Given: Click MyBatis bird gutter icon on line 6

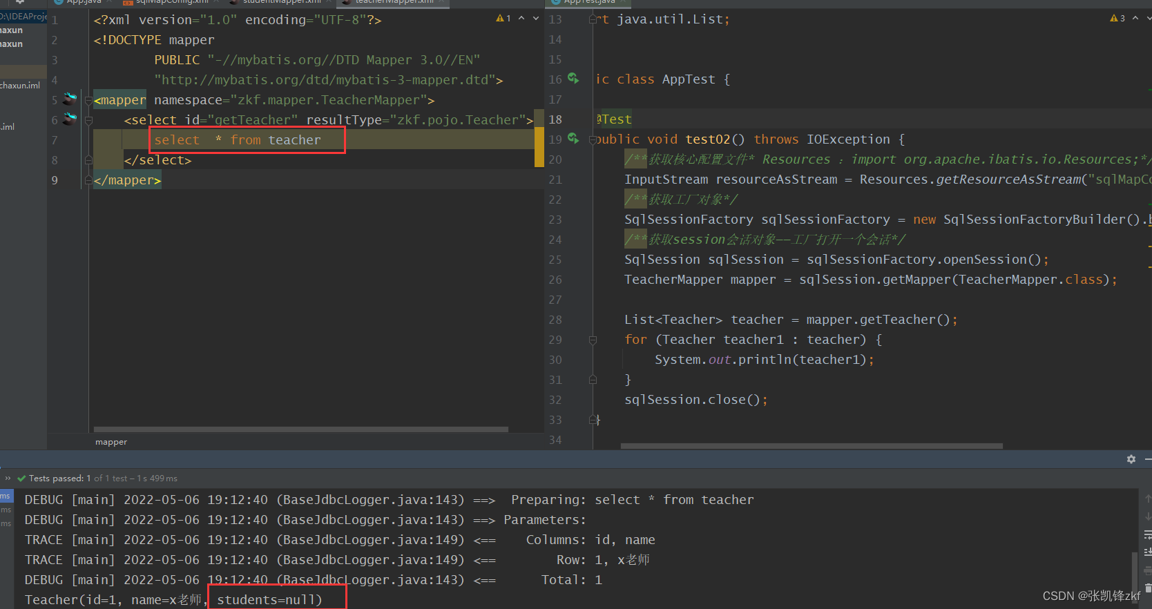Looking at the screenshot, I should (x=70, y=119).
